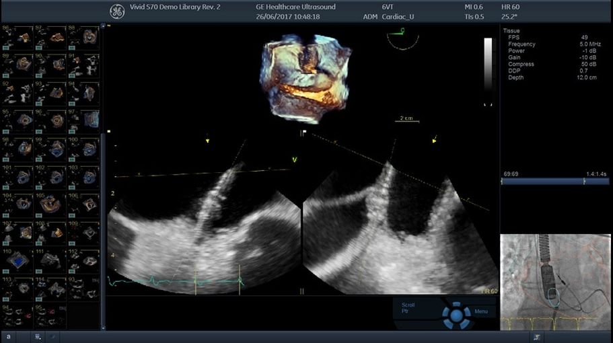Click the status icon at the bottom-right taskbar
The image size is (613, 343).
point(536,336)
